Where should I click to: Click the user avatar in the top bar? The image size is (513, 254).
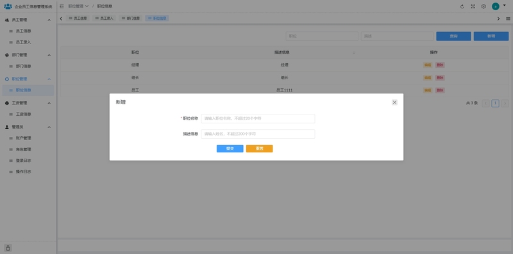coord(496,6)
